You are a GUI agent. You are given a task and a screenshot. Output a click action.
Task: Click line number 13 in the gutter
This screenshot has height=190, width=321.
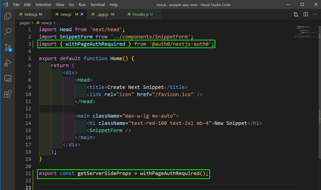click(x=28, y=116)
